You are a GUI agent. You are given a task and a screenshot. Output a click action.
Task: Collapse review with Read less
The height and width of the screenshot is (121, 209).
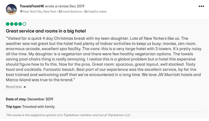14,87
